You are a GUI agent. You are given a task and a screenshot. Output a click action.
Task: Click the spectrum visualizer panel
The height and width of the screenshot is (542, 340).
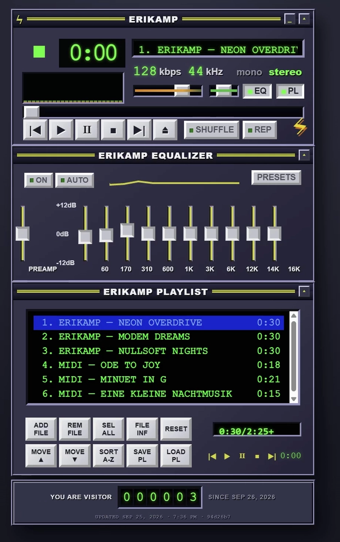tap(73, 88)
